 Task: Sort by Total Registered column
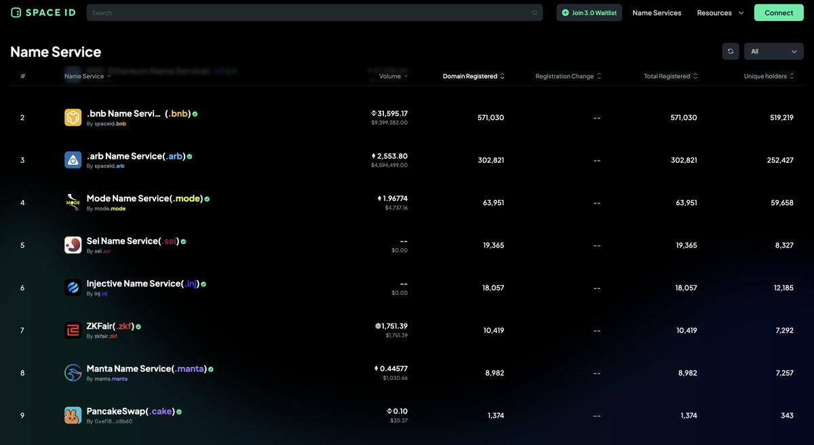671,76
